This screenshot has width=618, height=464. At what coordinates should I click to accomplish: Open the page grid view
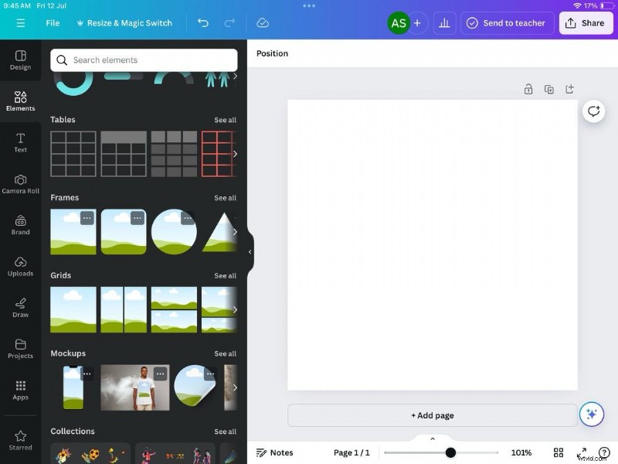pyautogui.click(x=559, y=452)
